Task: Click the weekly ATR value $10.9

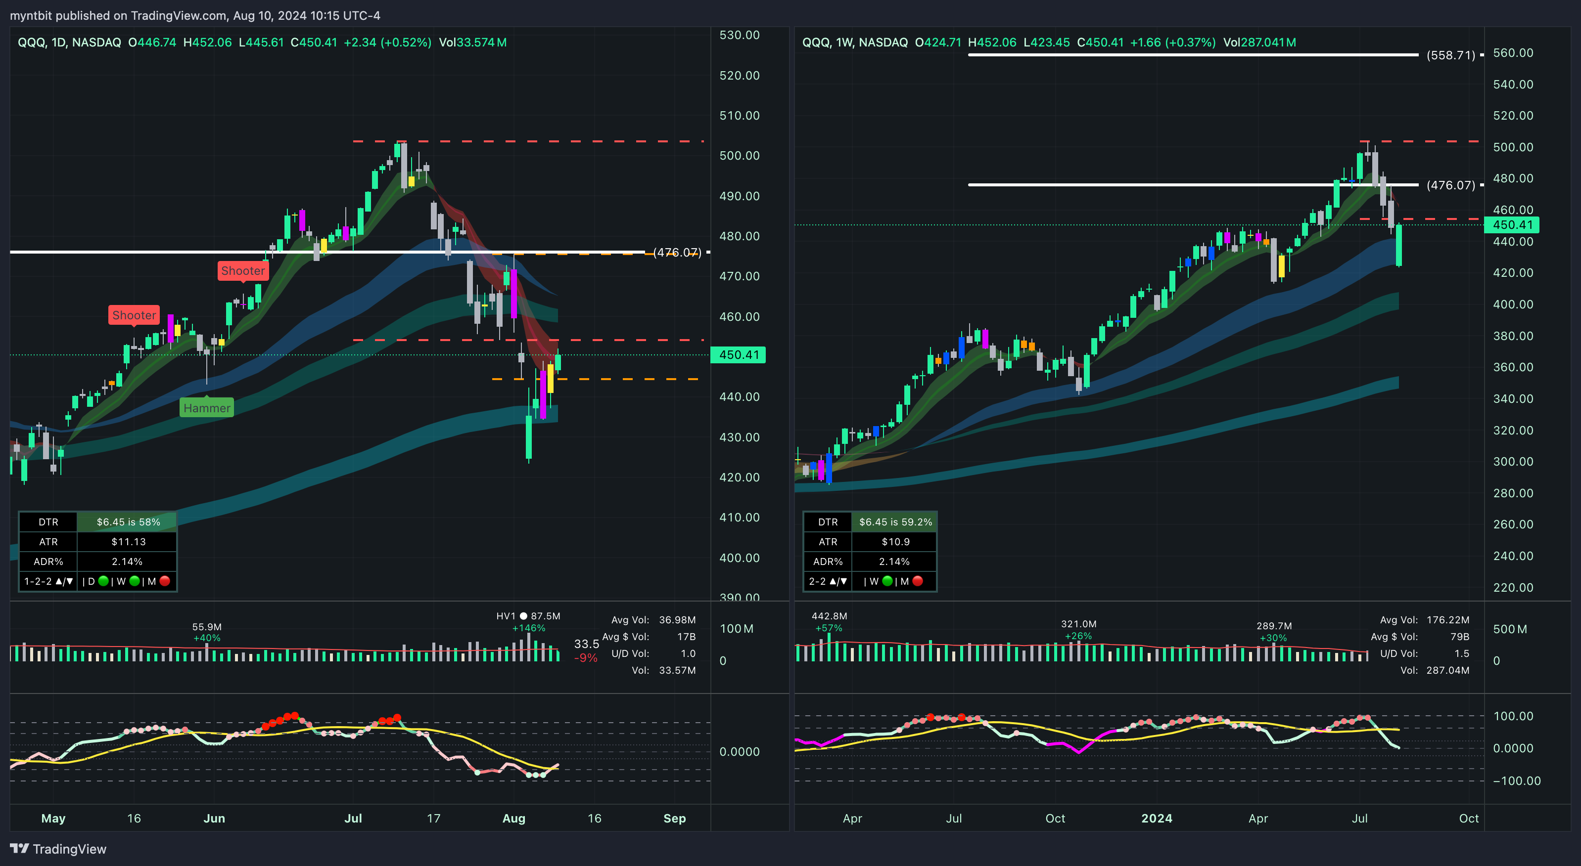Action: (x=895, y=542)
